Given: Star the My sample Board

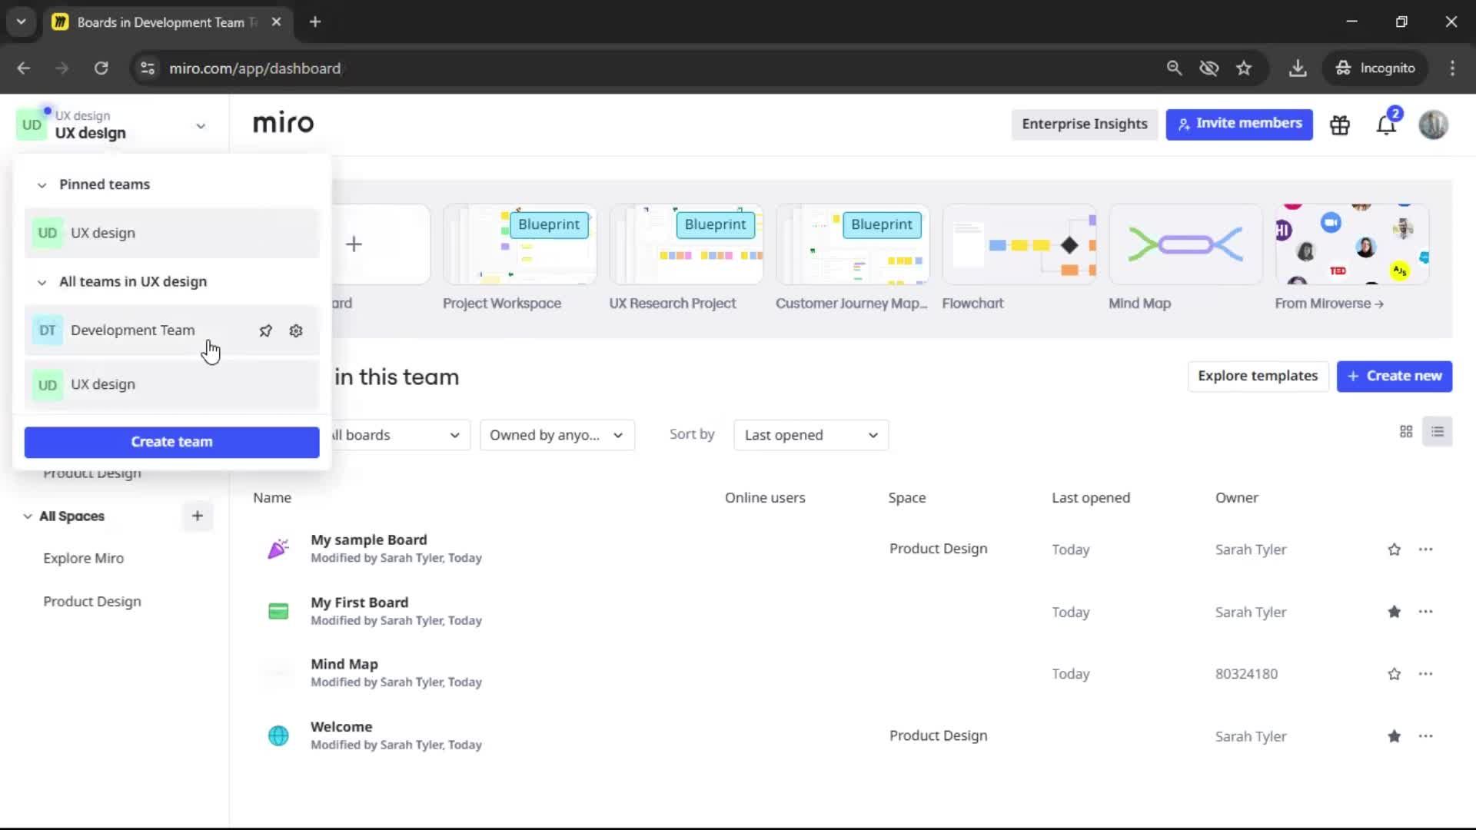Looking at the screenshot, I should 1395,549.
